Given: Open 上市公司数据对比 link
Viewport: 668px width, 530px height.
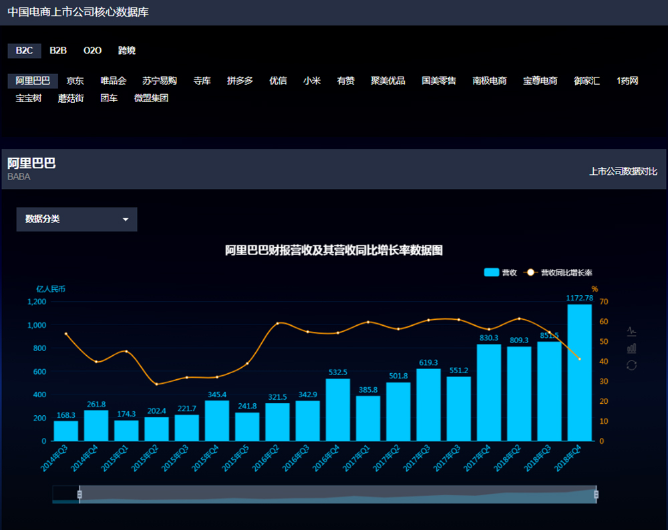Looking at the screenshot, I should (623, 172).
